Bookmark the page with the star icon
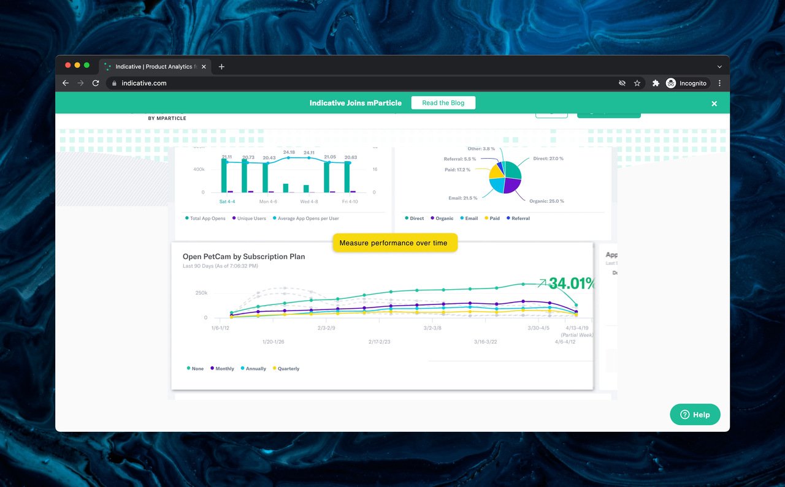The width and height of the screenshot is (785, 487). tap(637, 83)
